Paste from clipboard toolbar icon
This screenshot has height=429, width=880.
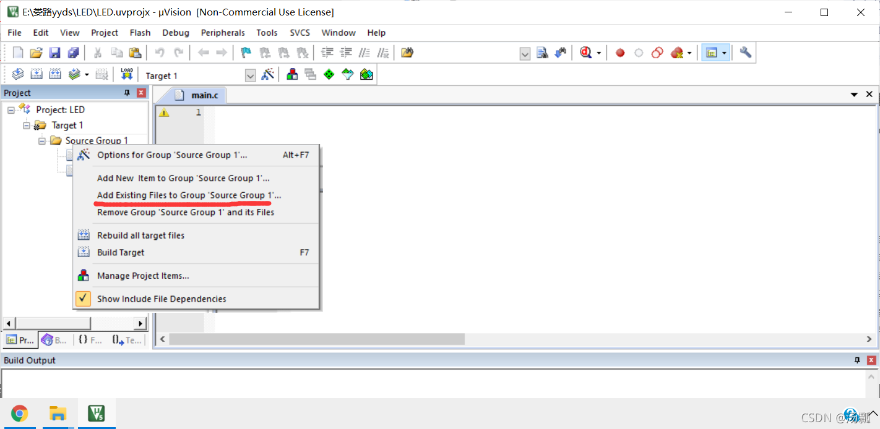(135, 53)
